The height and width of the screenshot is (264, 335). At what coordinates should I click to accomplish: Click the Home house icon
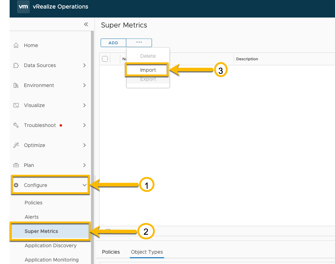(16, 45)
